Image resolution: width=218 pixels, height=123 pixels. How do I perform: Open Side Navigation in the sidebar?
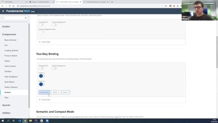11,77
